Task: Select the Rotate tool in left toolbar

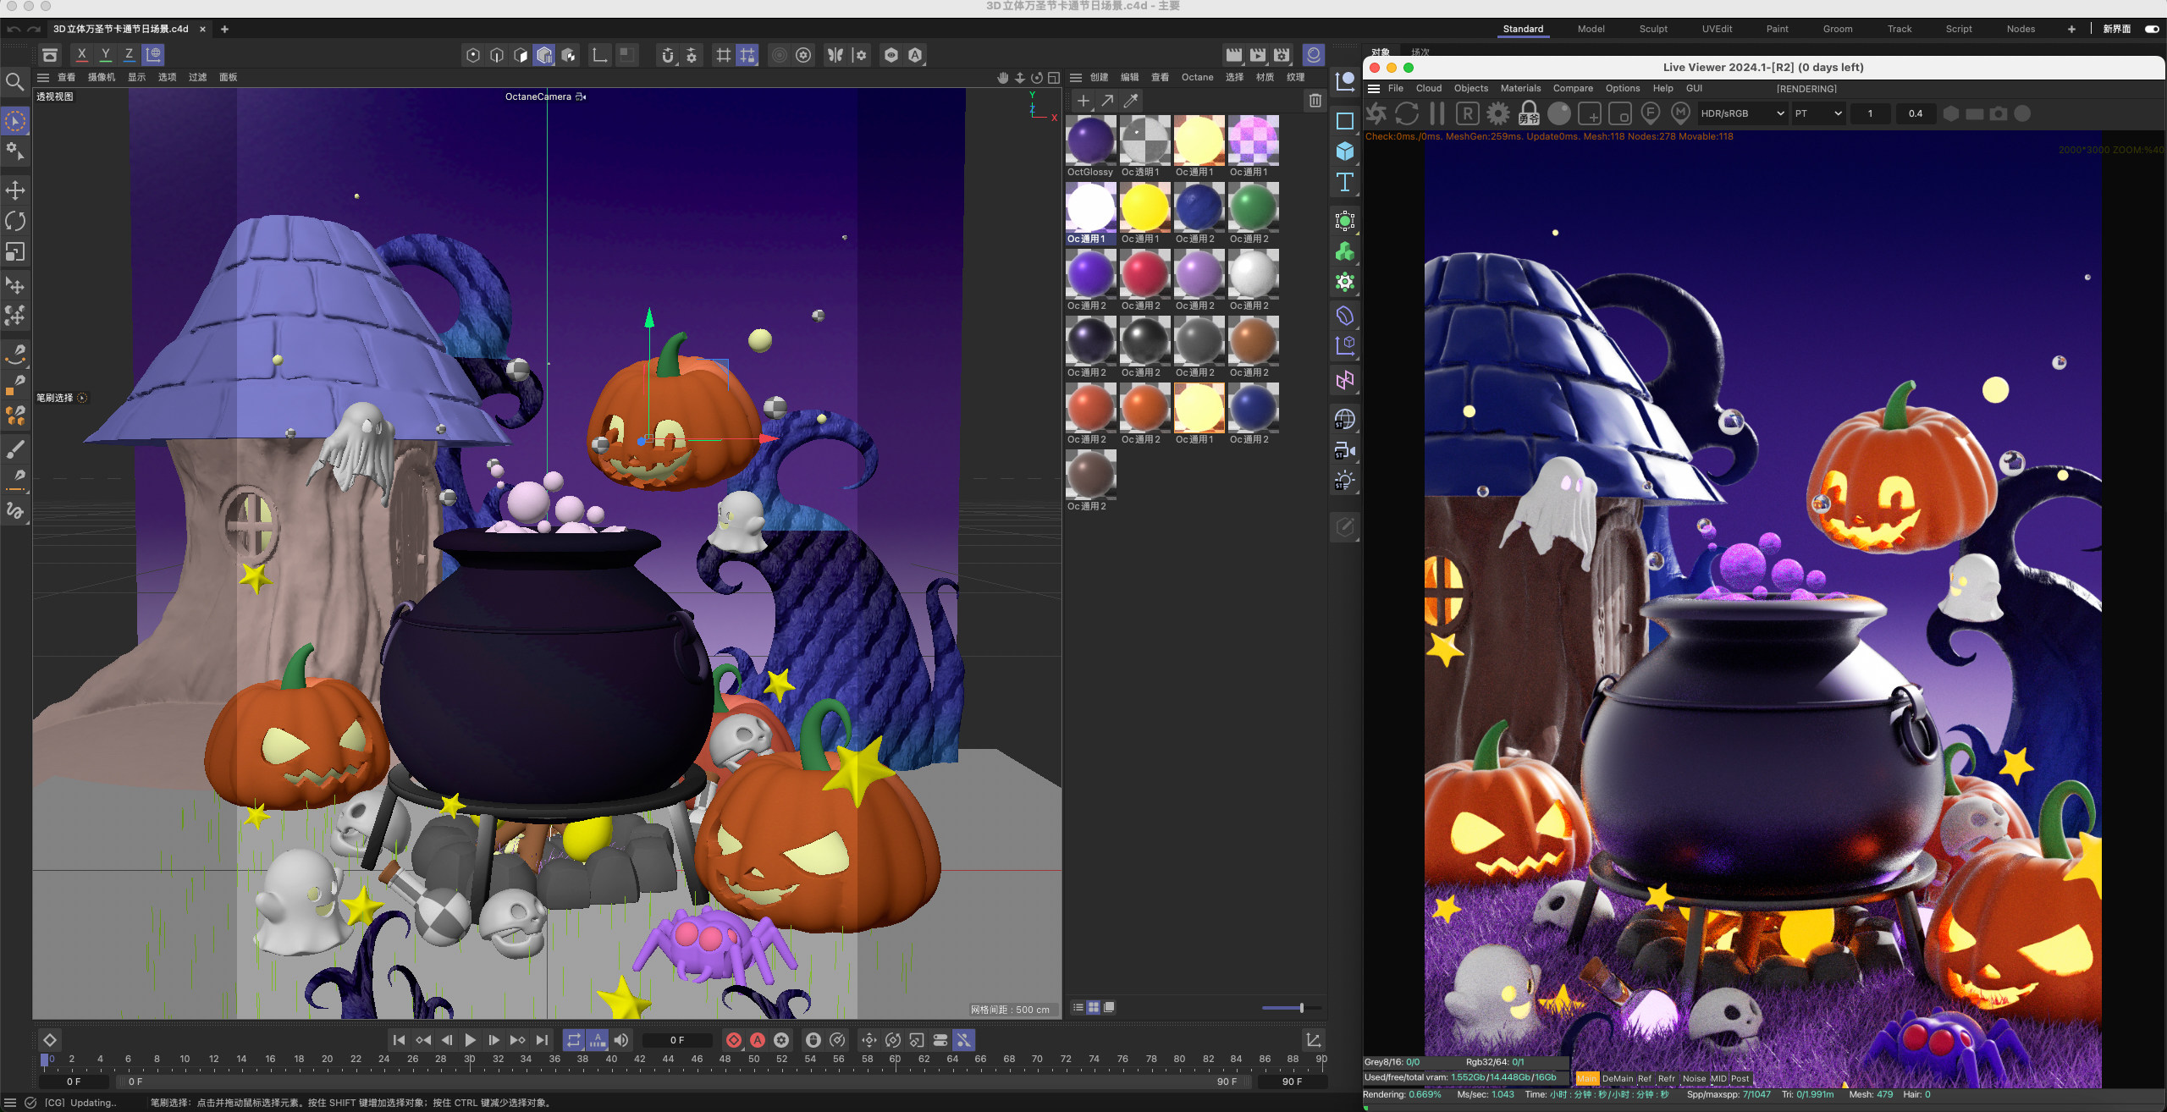Action: 15,222
